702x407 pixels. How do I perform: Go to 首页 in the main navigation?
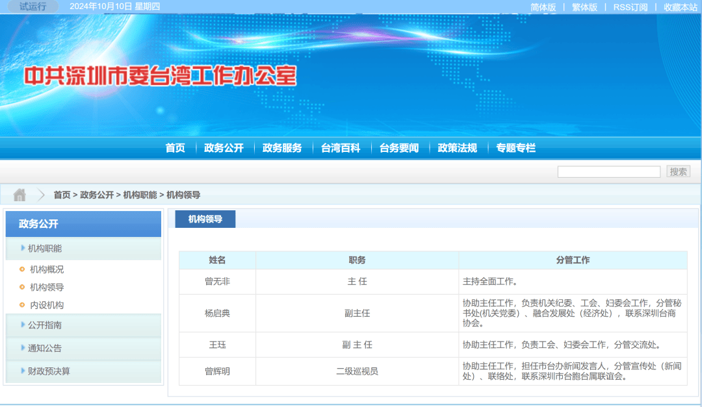pos(175,148)
